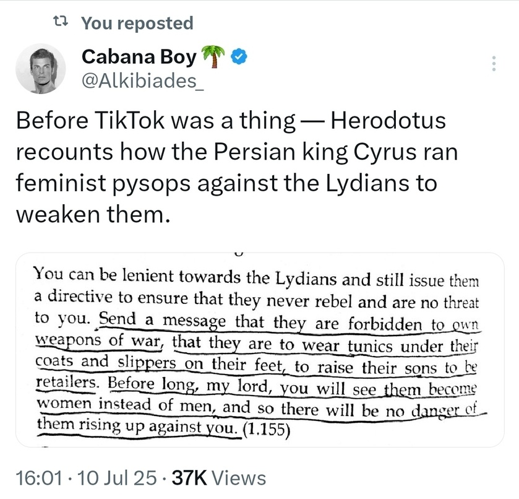519x499 pixels.
Task: Click "weaken them." in the tweet text
Action: 90,215
